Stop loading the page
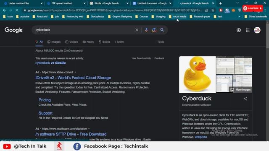 17,10
